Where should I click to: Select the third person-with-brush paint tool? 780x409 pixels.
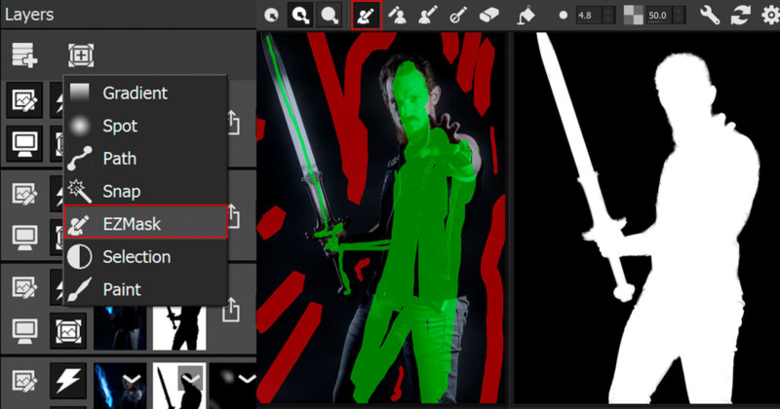coord(428,16)
